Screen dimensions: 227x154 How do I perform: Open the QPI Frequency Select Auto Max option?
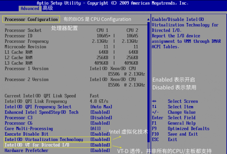(x=101, y=107)
